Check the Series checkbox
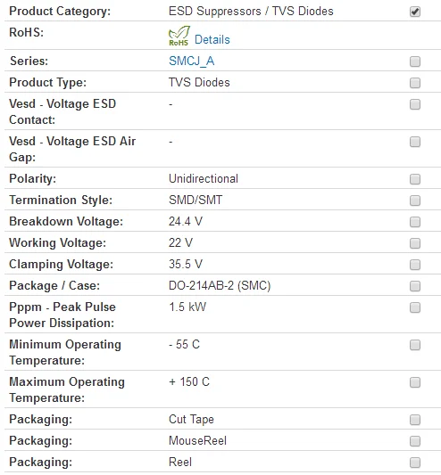Screen dimensions: 441x475 pyautogui.click(x=415, y=61)
